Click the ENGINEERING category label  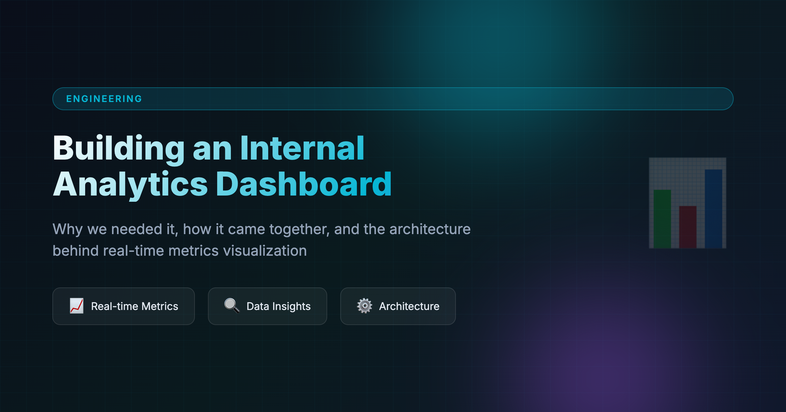[x=104, y=99]
